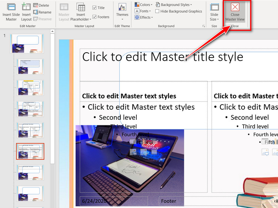
Task: Click left 'Second level' bullet text
Action: coord(118,118)
